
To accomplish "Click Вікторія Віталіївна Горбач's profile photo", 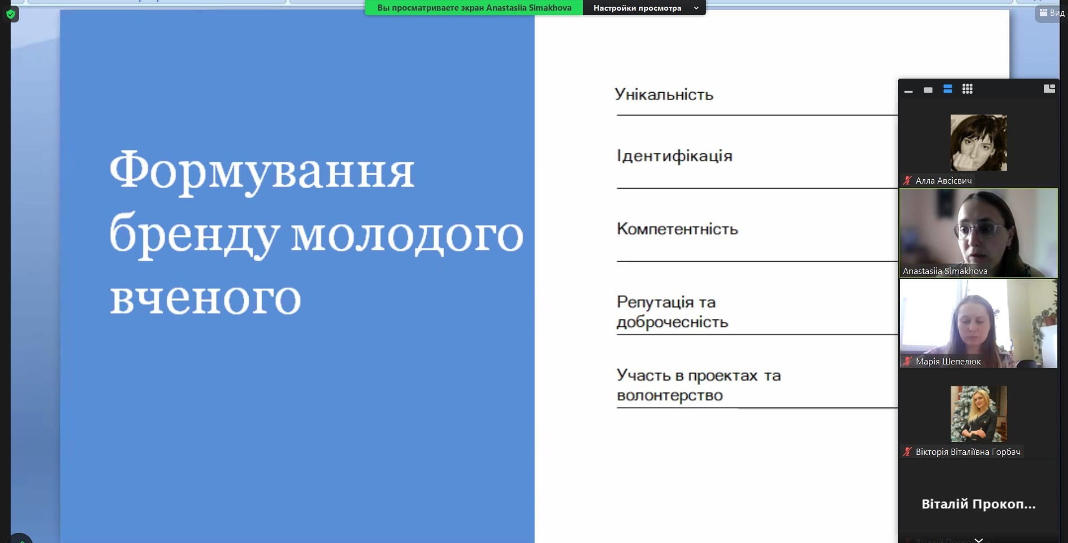I will [978, 414].
